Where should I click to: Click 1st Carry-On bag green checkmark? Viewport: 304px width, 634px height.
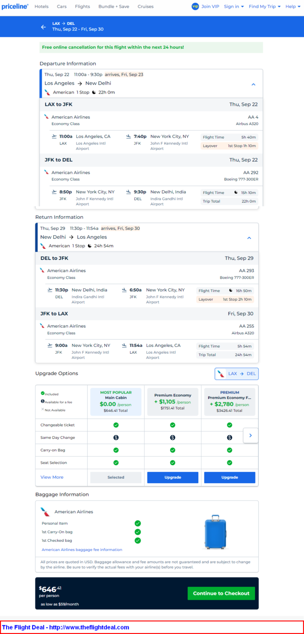click(137, 532)
